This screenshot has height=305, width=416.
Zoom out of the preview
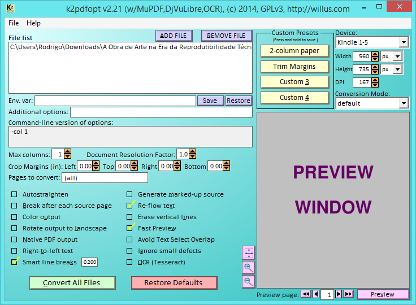248,281
